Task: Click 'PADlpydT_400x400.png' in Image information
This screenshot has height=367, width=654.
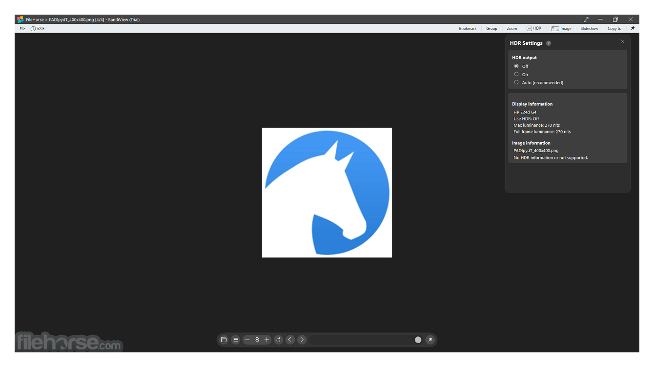Action: coord(536,151)
